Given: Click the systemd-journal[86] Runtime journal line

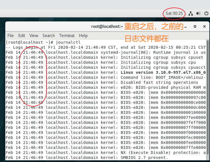Looking at the screenshot, I should pyautogui.click(x=106, y=52).
